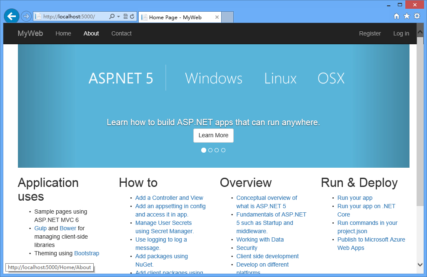Open Favorites with the star icon
Screen dimensions: 427x277
click(x=406, y=15)
